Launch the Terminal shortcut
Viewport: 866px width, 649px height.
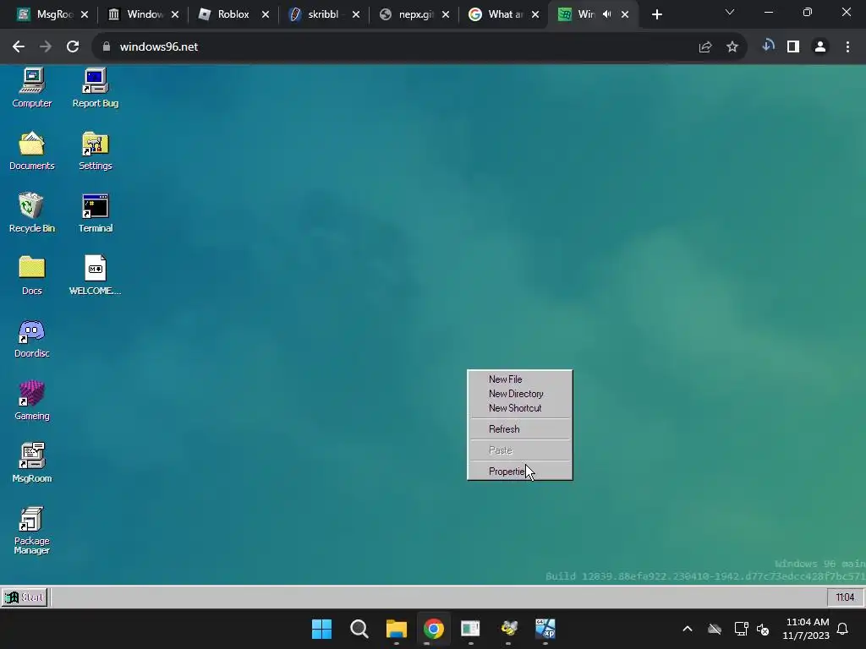click(x=96, y=213)
